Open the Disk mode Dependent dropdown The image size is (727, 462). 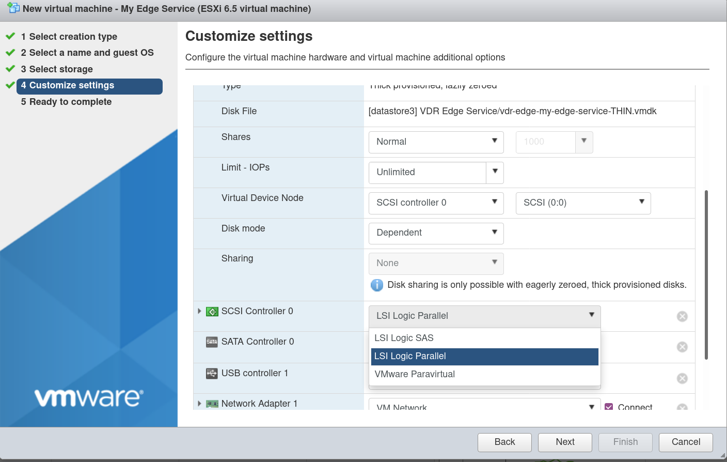click(x=436, y=233)
